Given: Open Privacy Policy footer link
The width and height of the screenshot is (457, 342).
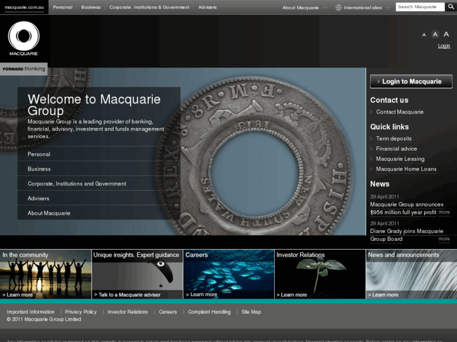Looking at the screenshot, I should pyautogui.click(x=80, y=312).
